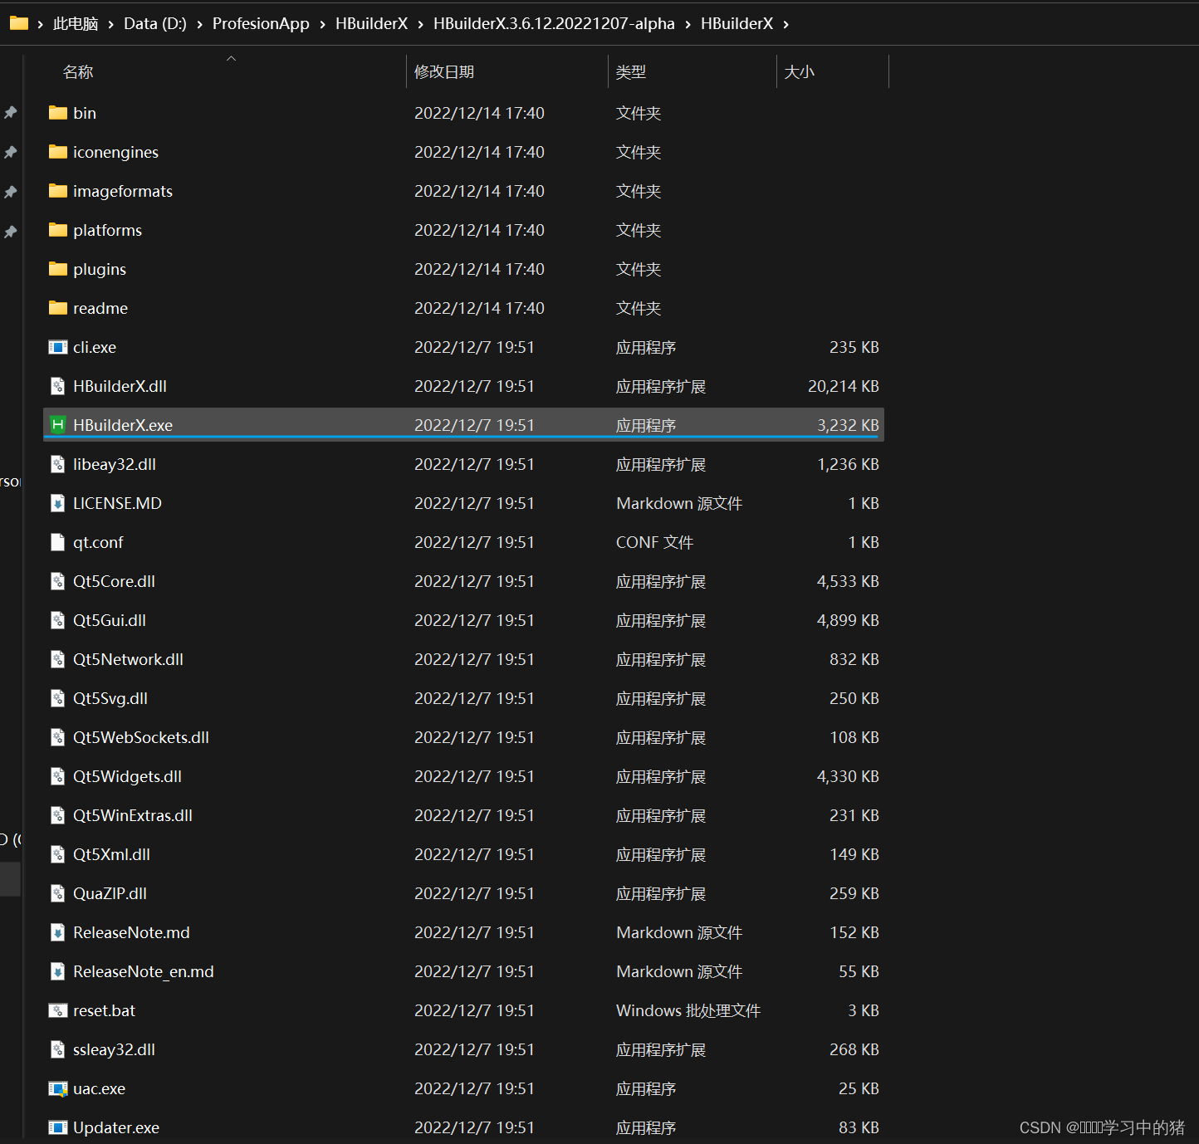Navigate to Data (D:) in breadcrumb
This screenshot has width=1199, height=1144.
(x=155, y=23)
